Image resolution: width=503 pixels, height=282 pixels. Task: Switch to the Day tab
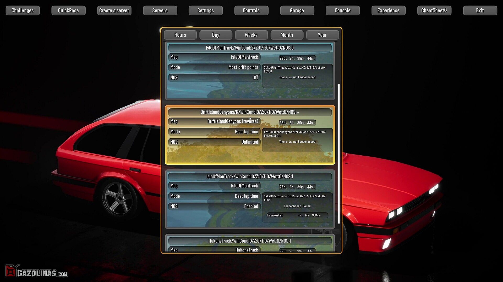tap(216, 35)
